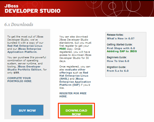The image size is (154, 122).
Task: Open the Red Hat Enterprise Linux link in left panel
Action: [x=25, y=46]
